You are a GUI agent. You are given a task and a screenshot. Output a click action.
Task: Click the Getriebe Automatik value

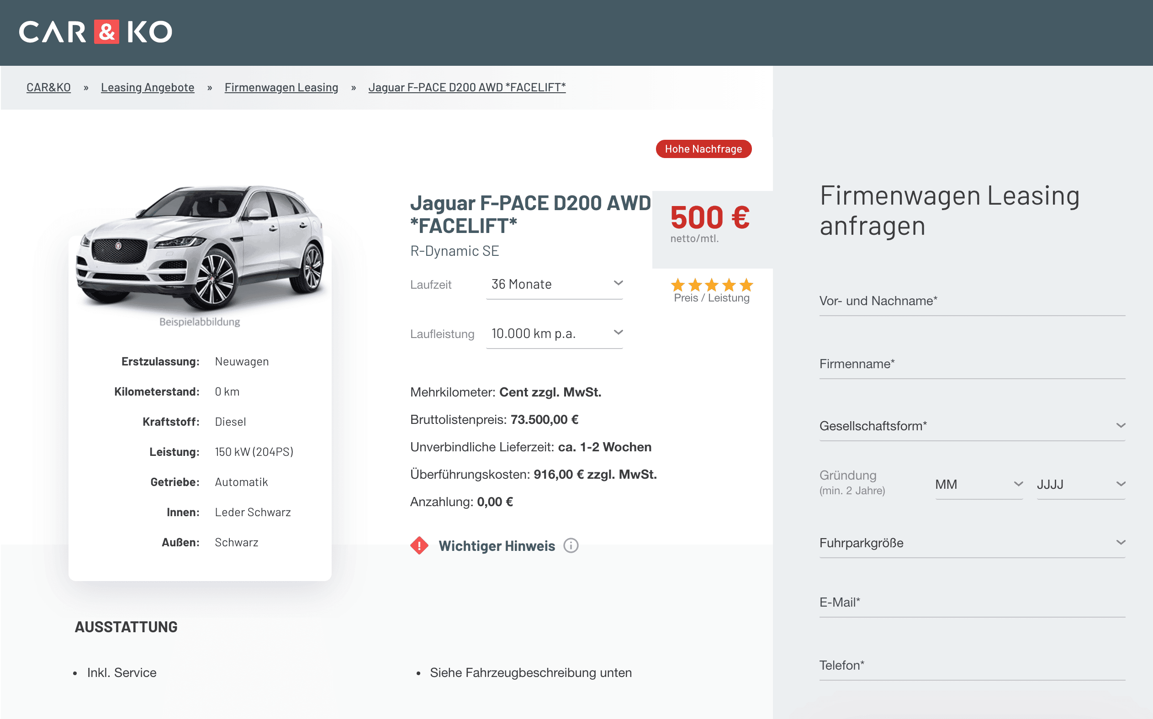241,482
